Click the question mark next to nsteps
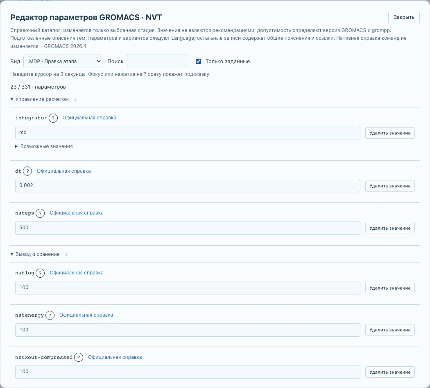Image resolution: width=430 pixels, height=388 pixels. coord(40,213)
